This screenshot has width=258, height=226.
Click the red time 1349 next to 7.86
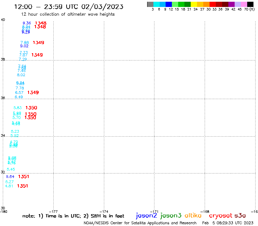[x=38, y=42]
